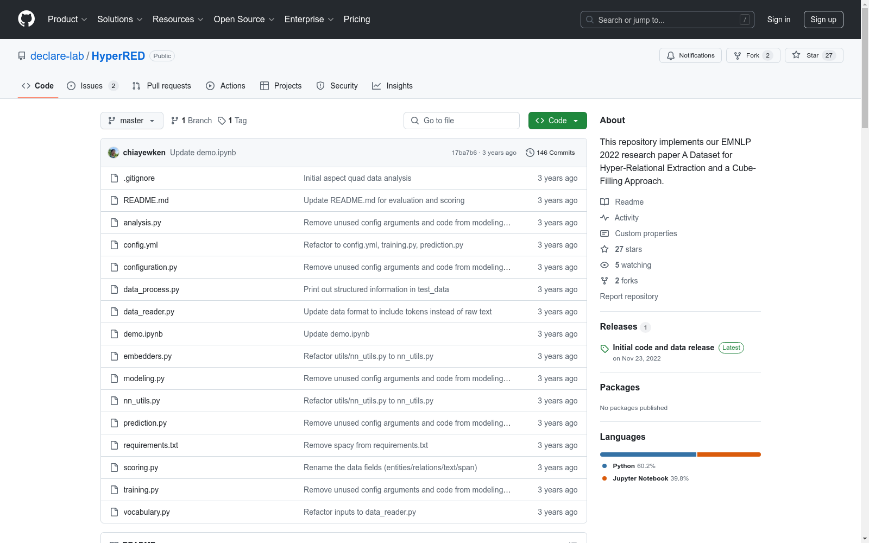Click the Python segment of language bar

(648, 454)
